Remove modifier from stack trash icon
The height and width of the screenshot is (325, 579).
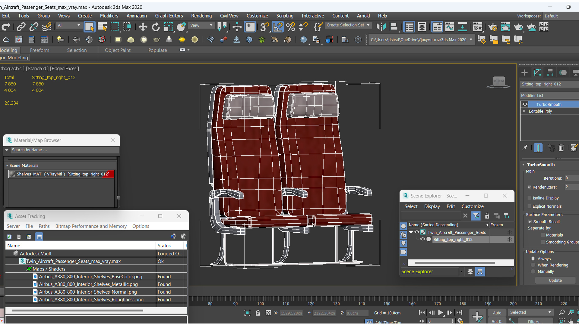[561, 147]
